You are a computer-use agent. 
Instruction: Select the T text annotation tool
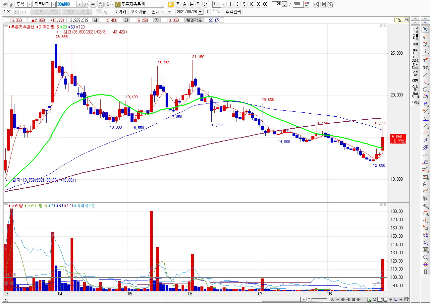(426, 60)
